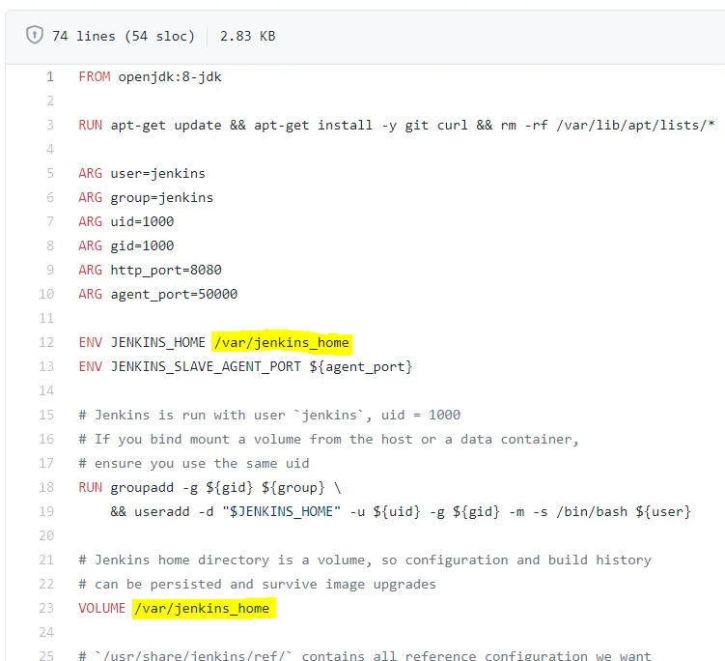Screen dimensions: 725x661
Task: Select line number 23
Action: pos(46,608)
